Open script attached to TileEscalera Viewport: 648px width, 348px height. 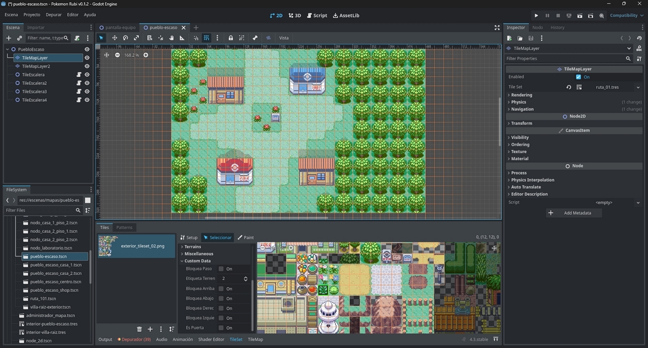point(79,75)
